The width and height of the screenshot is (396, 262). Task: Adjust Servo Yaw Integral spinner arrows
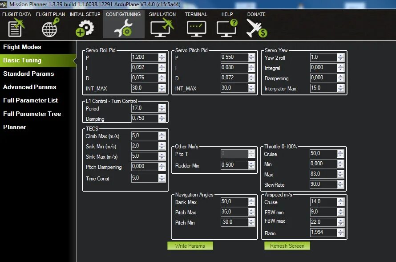pos(341,68)
